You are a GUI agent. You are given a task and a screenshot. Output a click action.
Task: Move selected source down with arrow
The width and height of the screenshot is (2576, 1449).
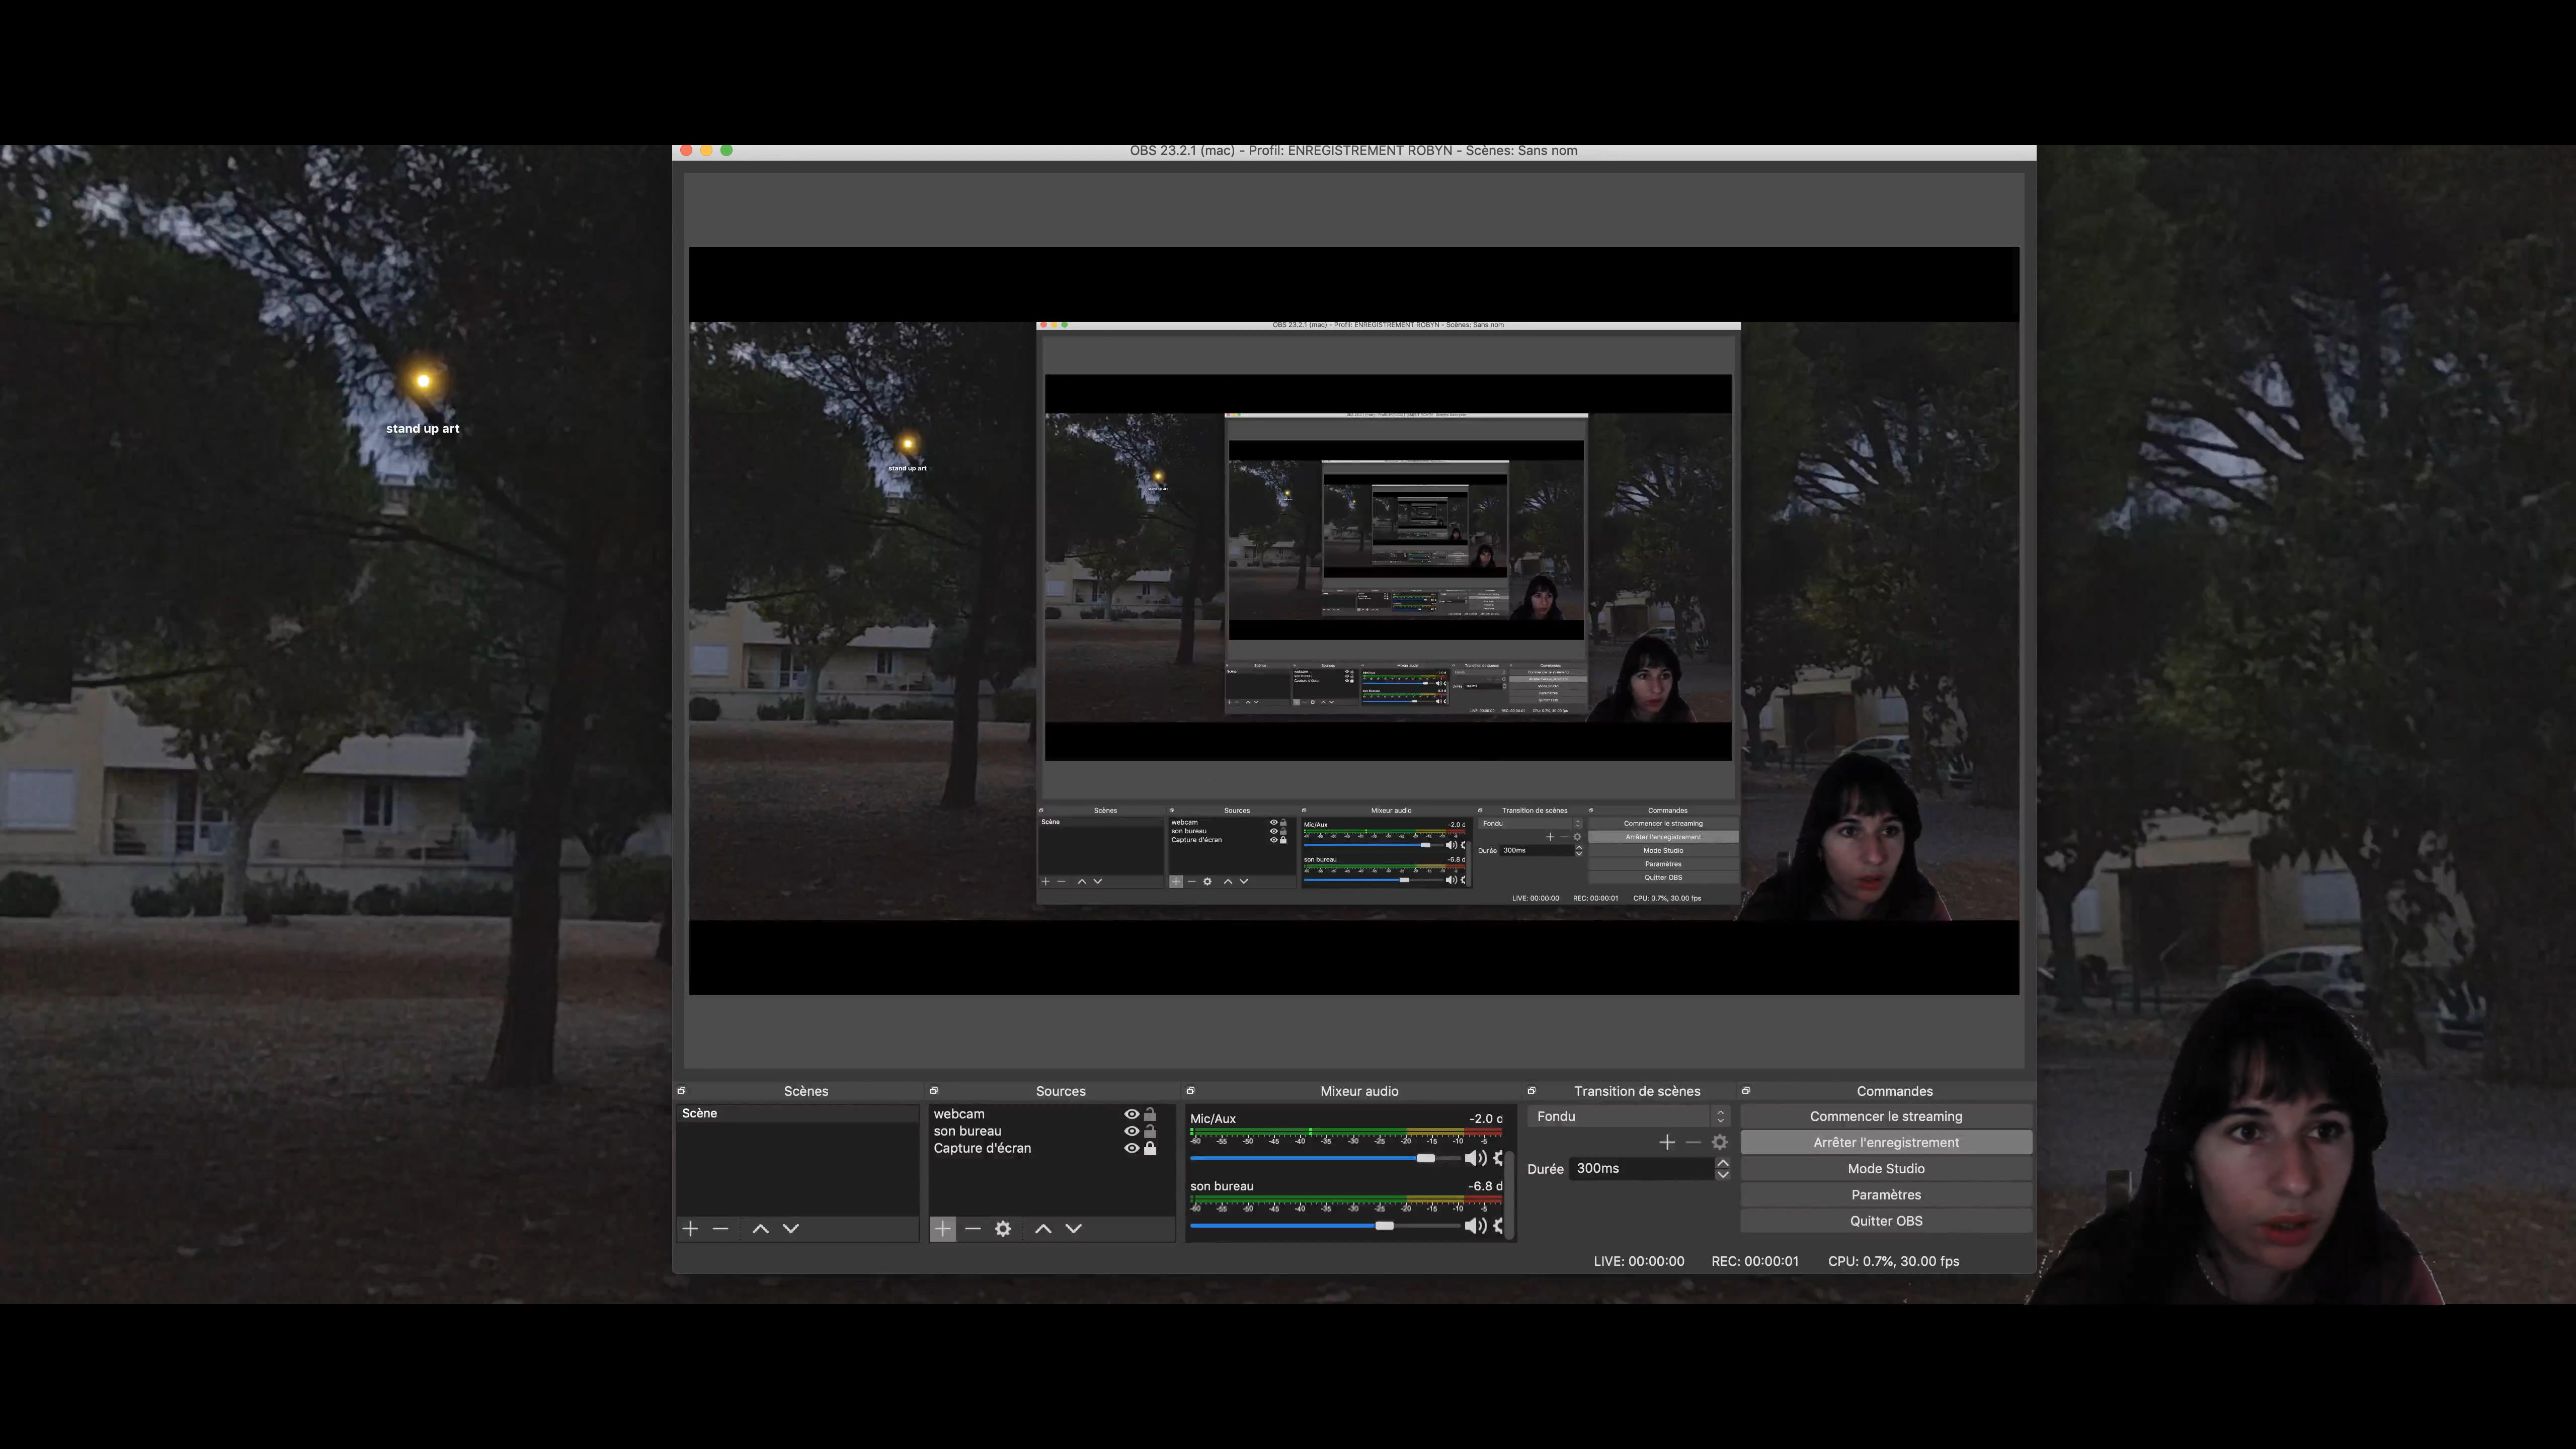tap(1074, 1228)
